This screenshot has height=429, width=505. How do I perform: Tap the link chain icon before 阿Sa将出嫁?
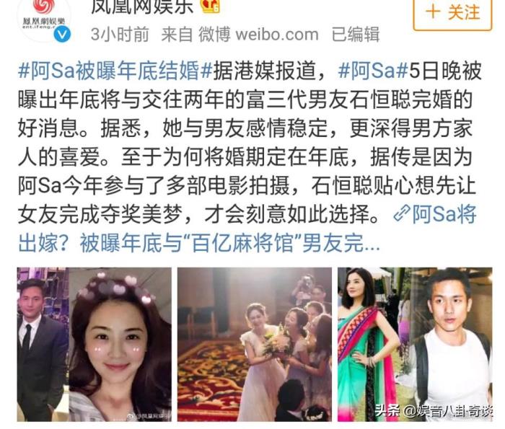(401, 214)
